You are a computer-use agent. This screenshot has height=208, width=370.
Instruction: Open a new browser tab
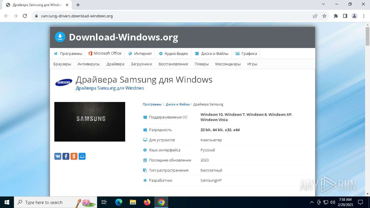(x=78, y=5)
